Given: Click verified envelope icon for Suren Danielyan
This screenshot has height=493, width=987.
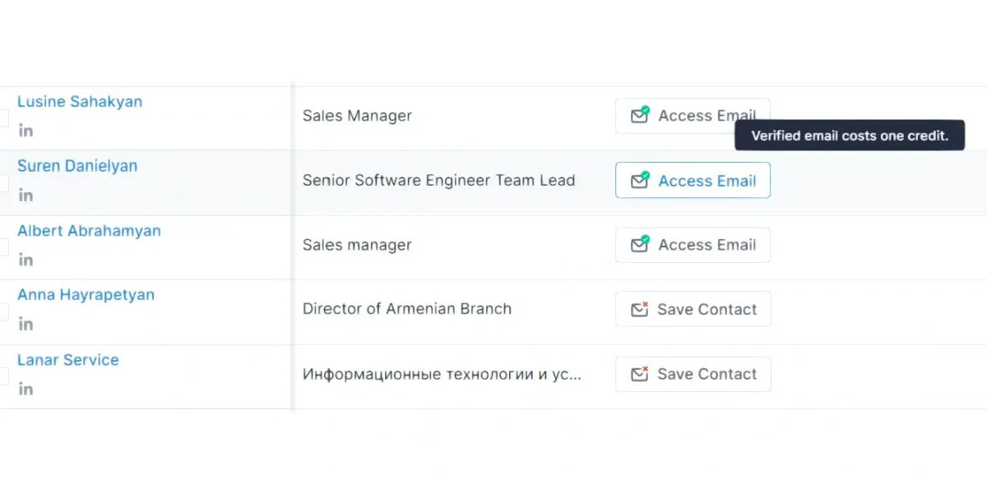Looking at the screenshot, I should click(640, 180).
